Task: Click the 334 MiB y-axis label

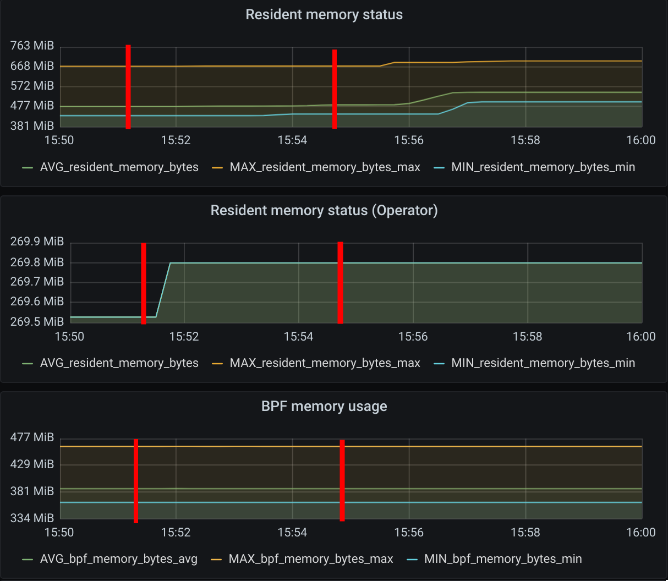Action: [32, 518]
